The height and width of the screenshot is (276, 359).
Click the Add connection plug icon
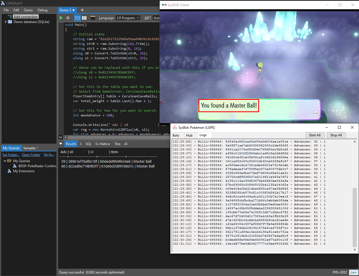point(10,17)
